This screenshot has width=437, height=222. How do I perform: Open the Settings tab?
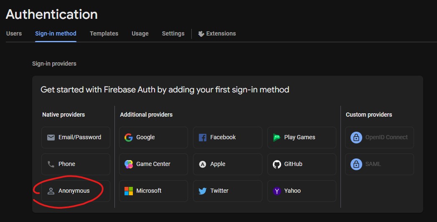(173, 33)
